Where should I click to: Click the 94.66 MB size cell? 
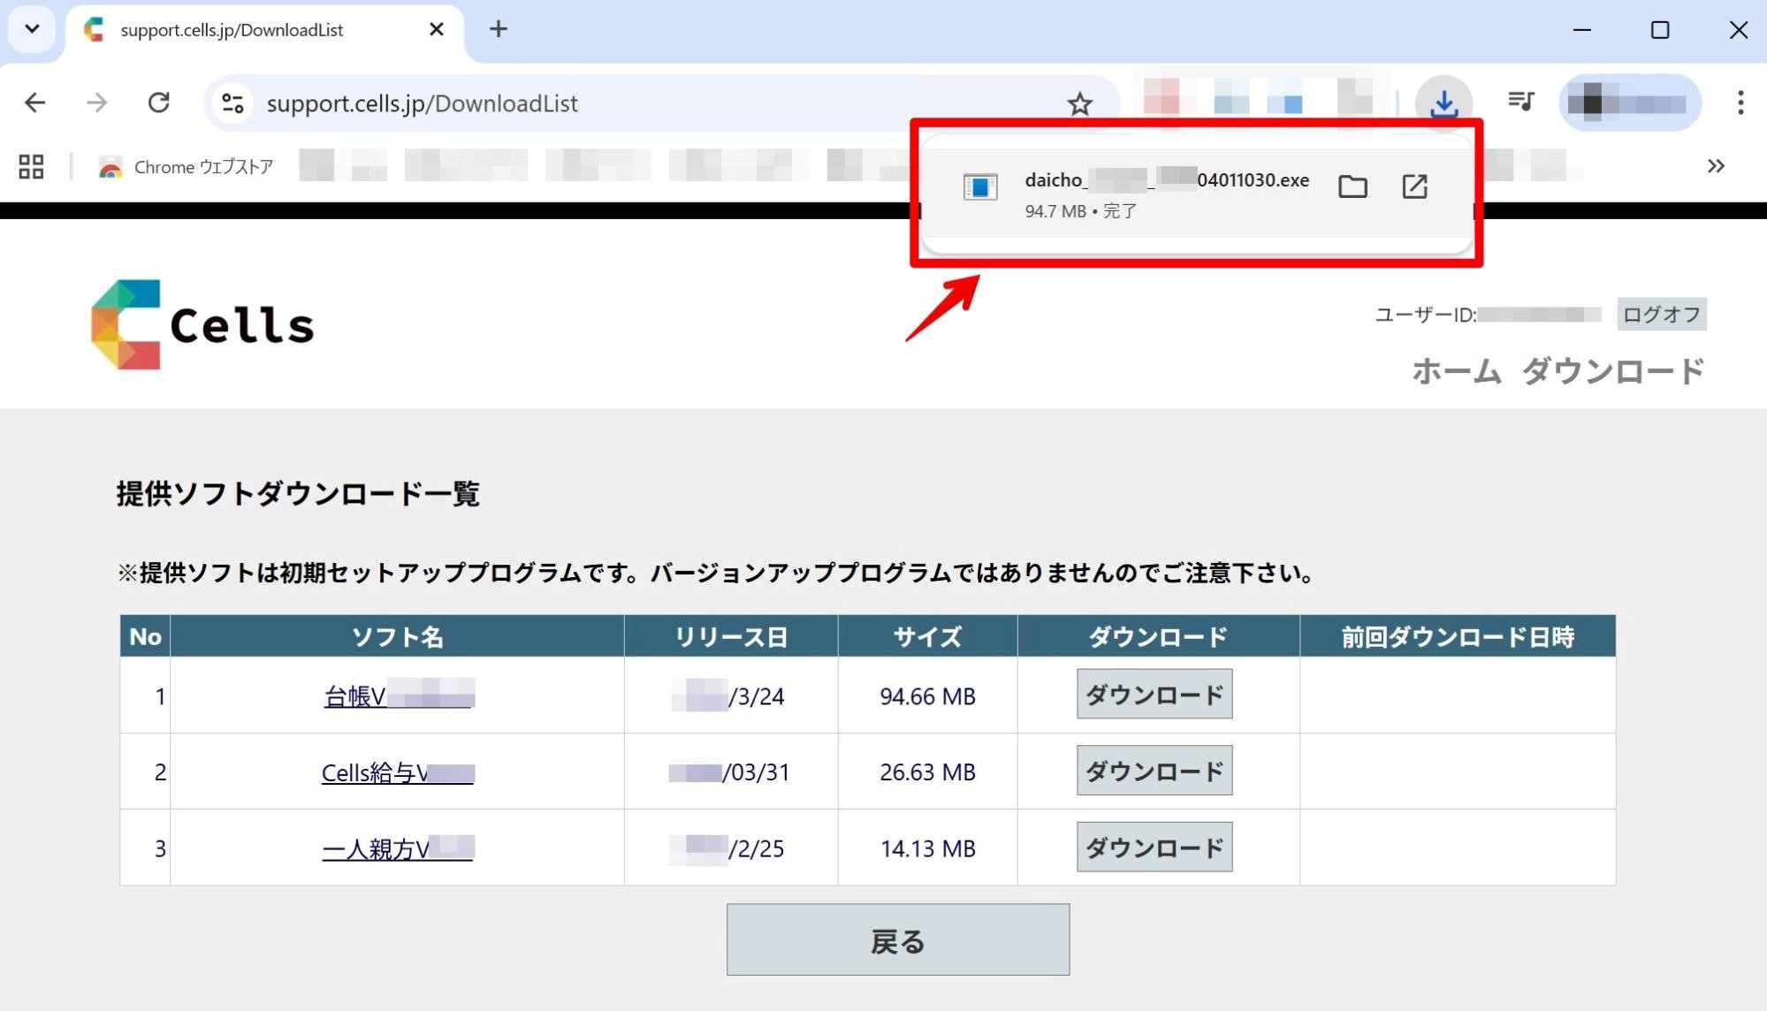click(927, 696)
